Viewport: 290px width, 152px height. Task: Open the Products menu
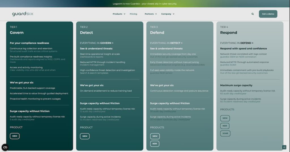[118, 14]
